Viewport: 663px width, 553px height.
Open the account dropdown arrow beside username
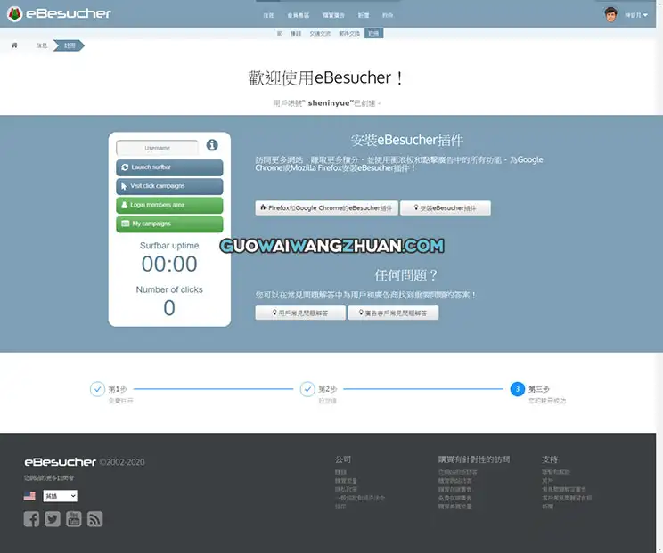point(645,15)
